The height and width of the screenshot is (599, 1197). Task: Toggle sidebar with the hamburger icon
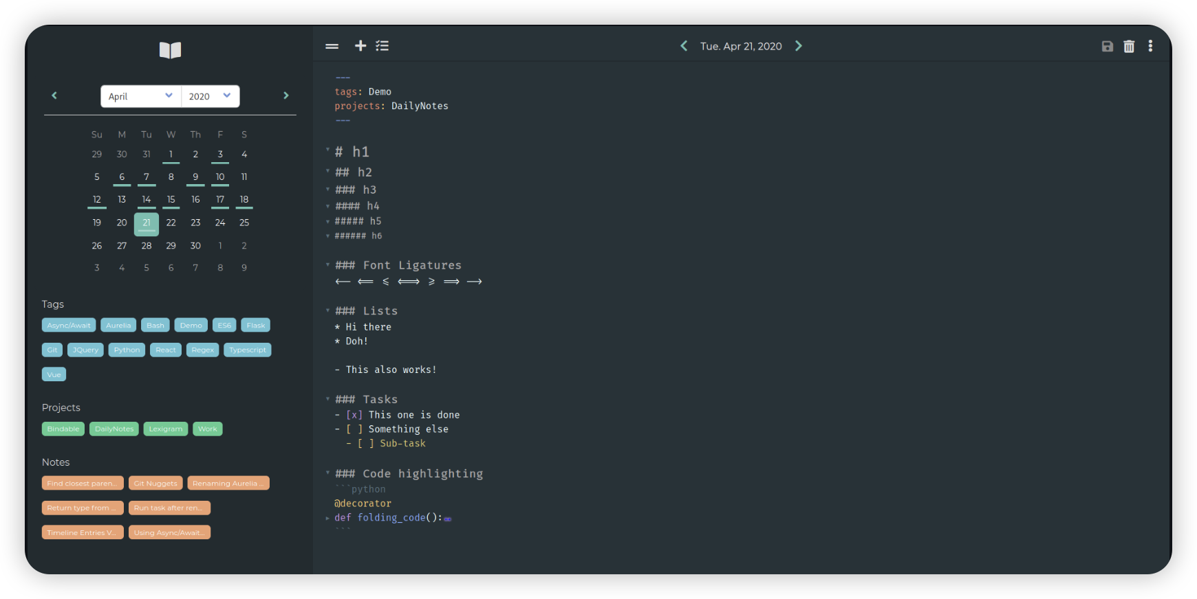click(332, 46)
